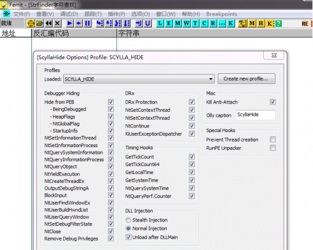The height and width of the screenshot is (250, 313).
Task: Open the L log window icon
Action: (x=160, y=23)
